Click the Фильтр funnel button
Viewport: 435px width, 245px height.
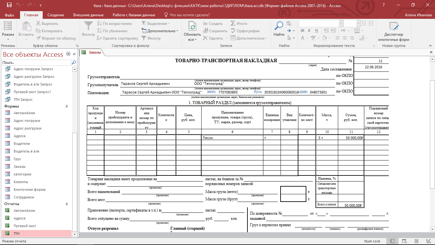[x=88, y=29]
